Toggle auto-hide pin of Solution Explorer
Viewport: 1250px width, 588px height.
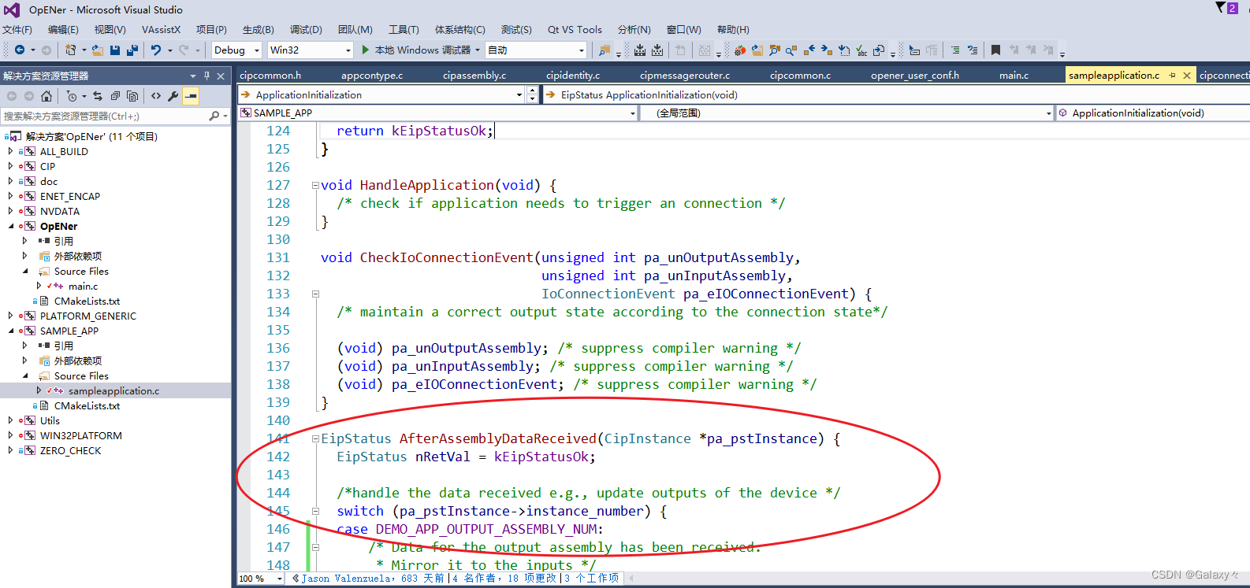pyautogui.click(x=206, y=76)
